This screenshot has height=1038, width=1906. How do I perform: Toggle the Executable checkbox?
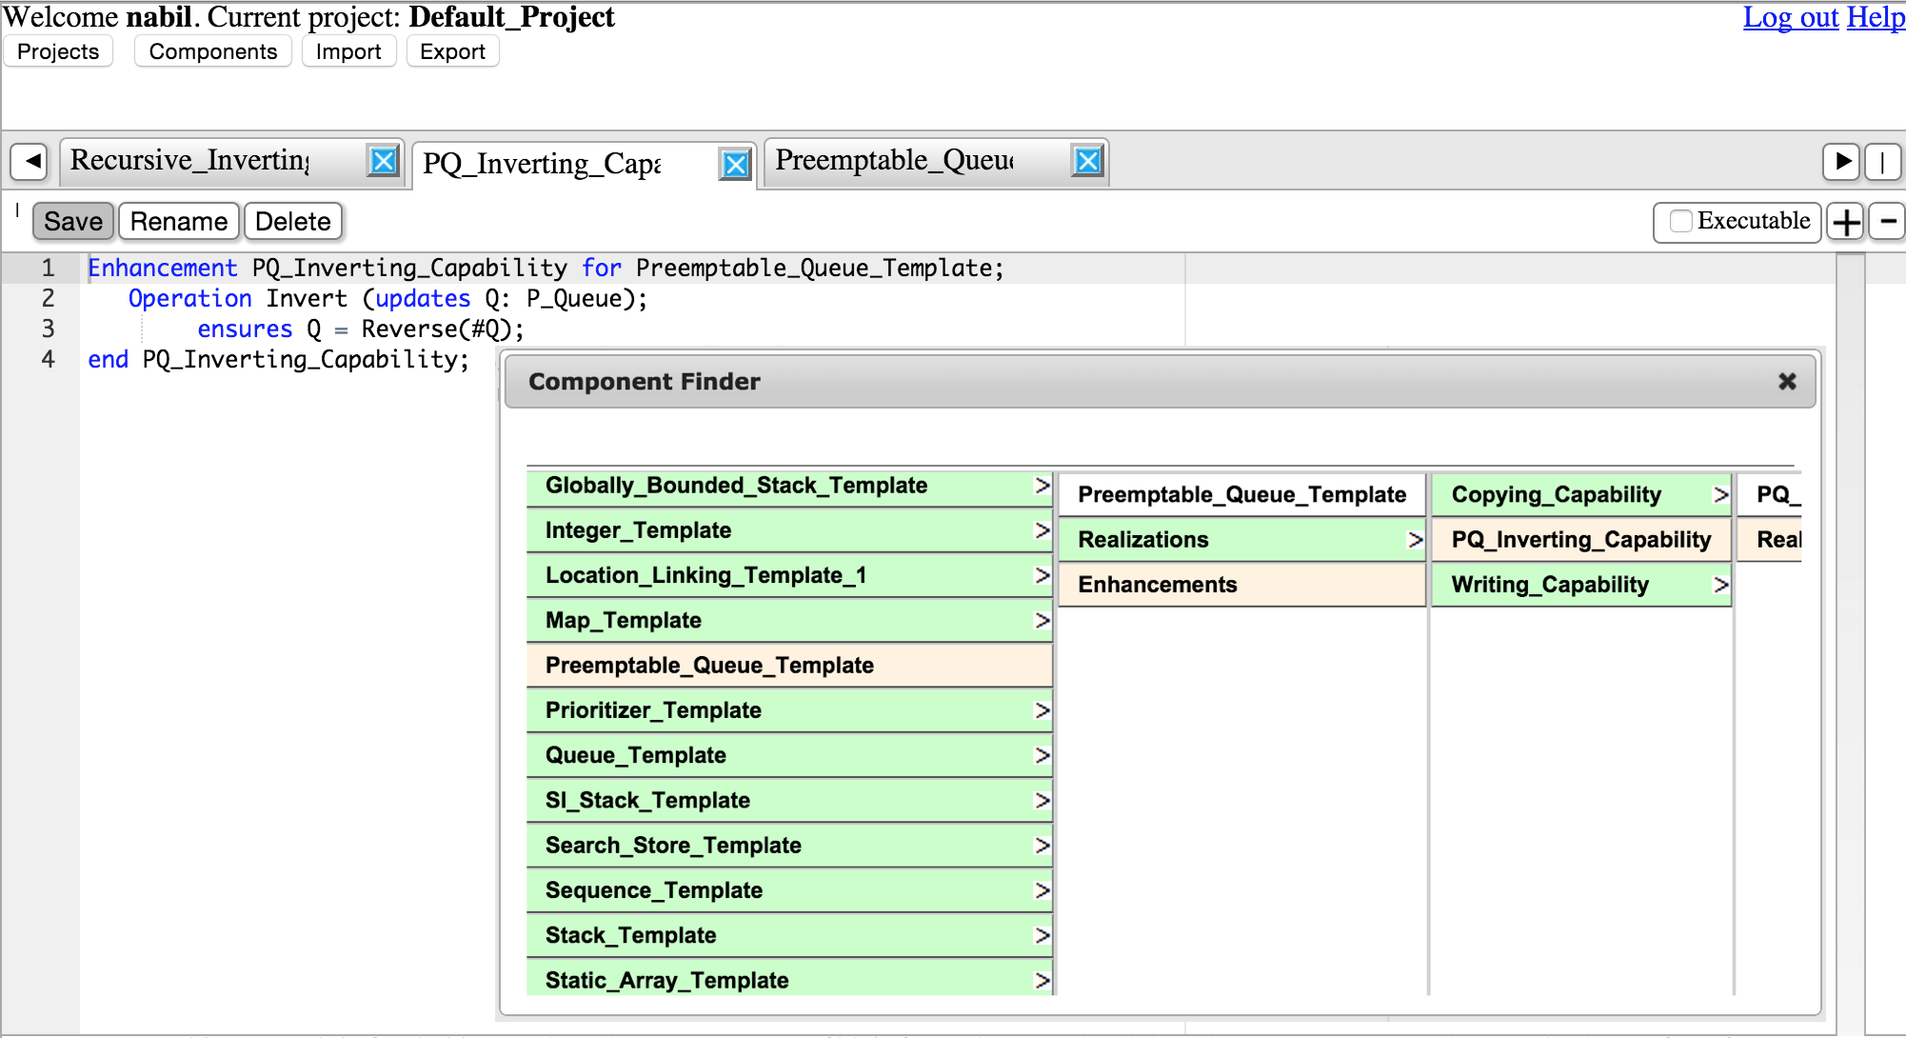pos(1681,221)
